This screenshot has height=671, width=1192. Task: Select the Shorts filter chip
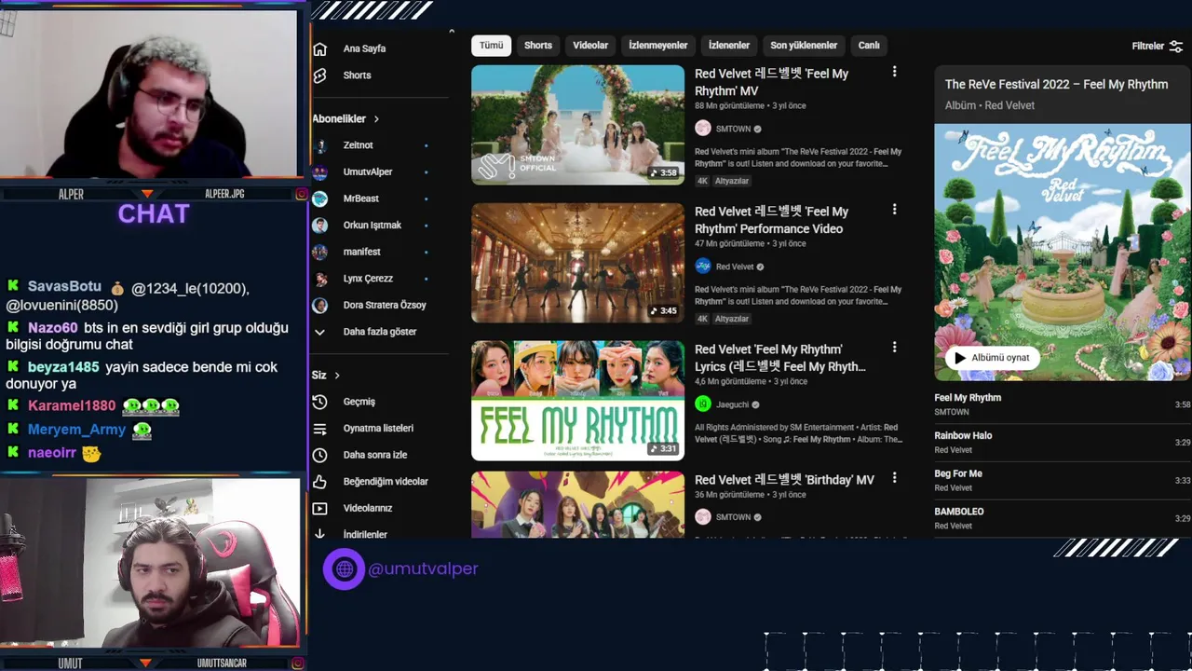click(x=538, y=46)
